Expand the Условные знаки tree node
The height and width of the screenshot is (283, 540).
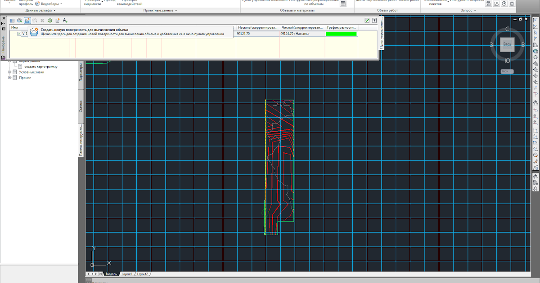coord(9,72)
